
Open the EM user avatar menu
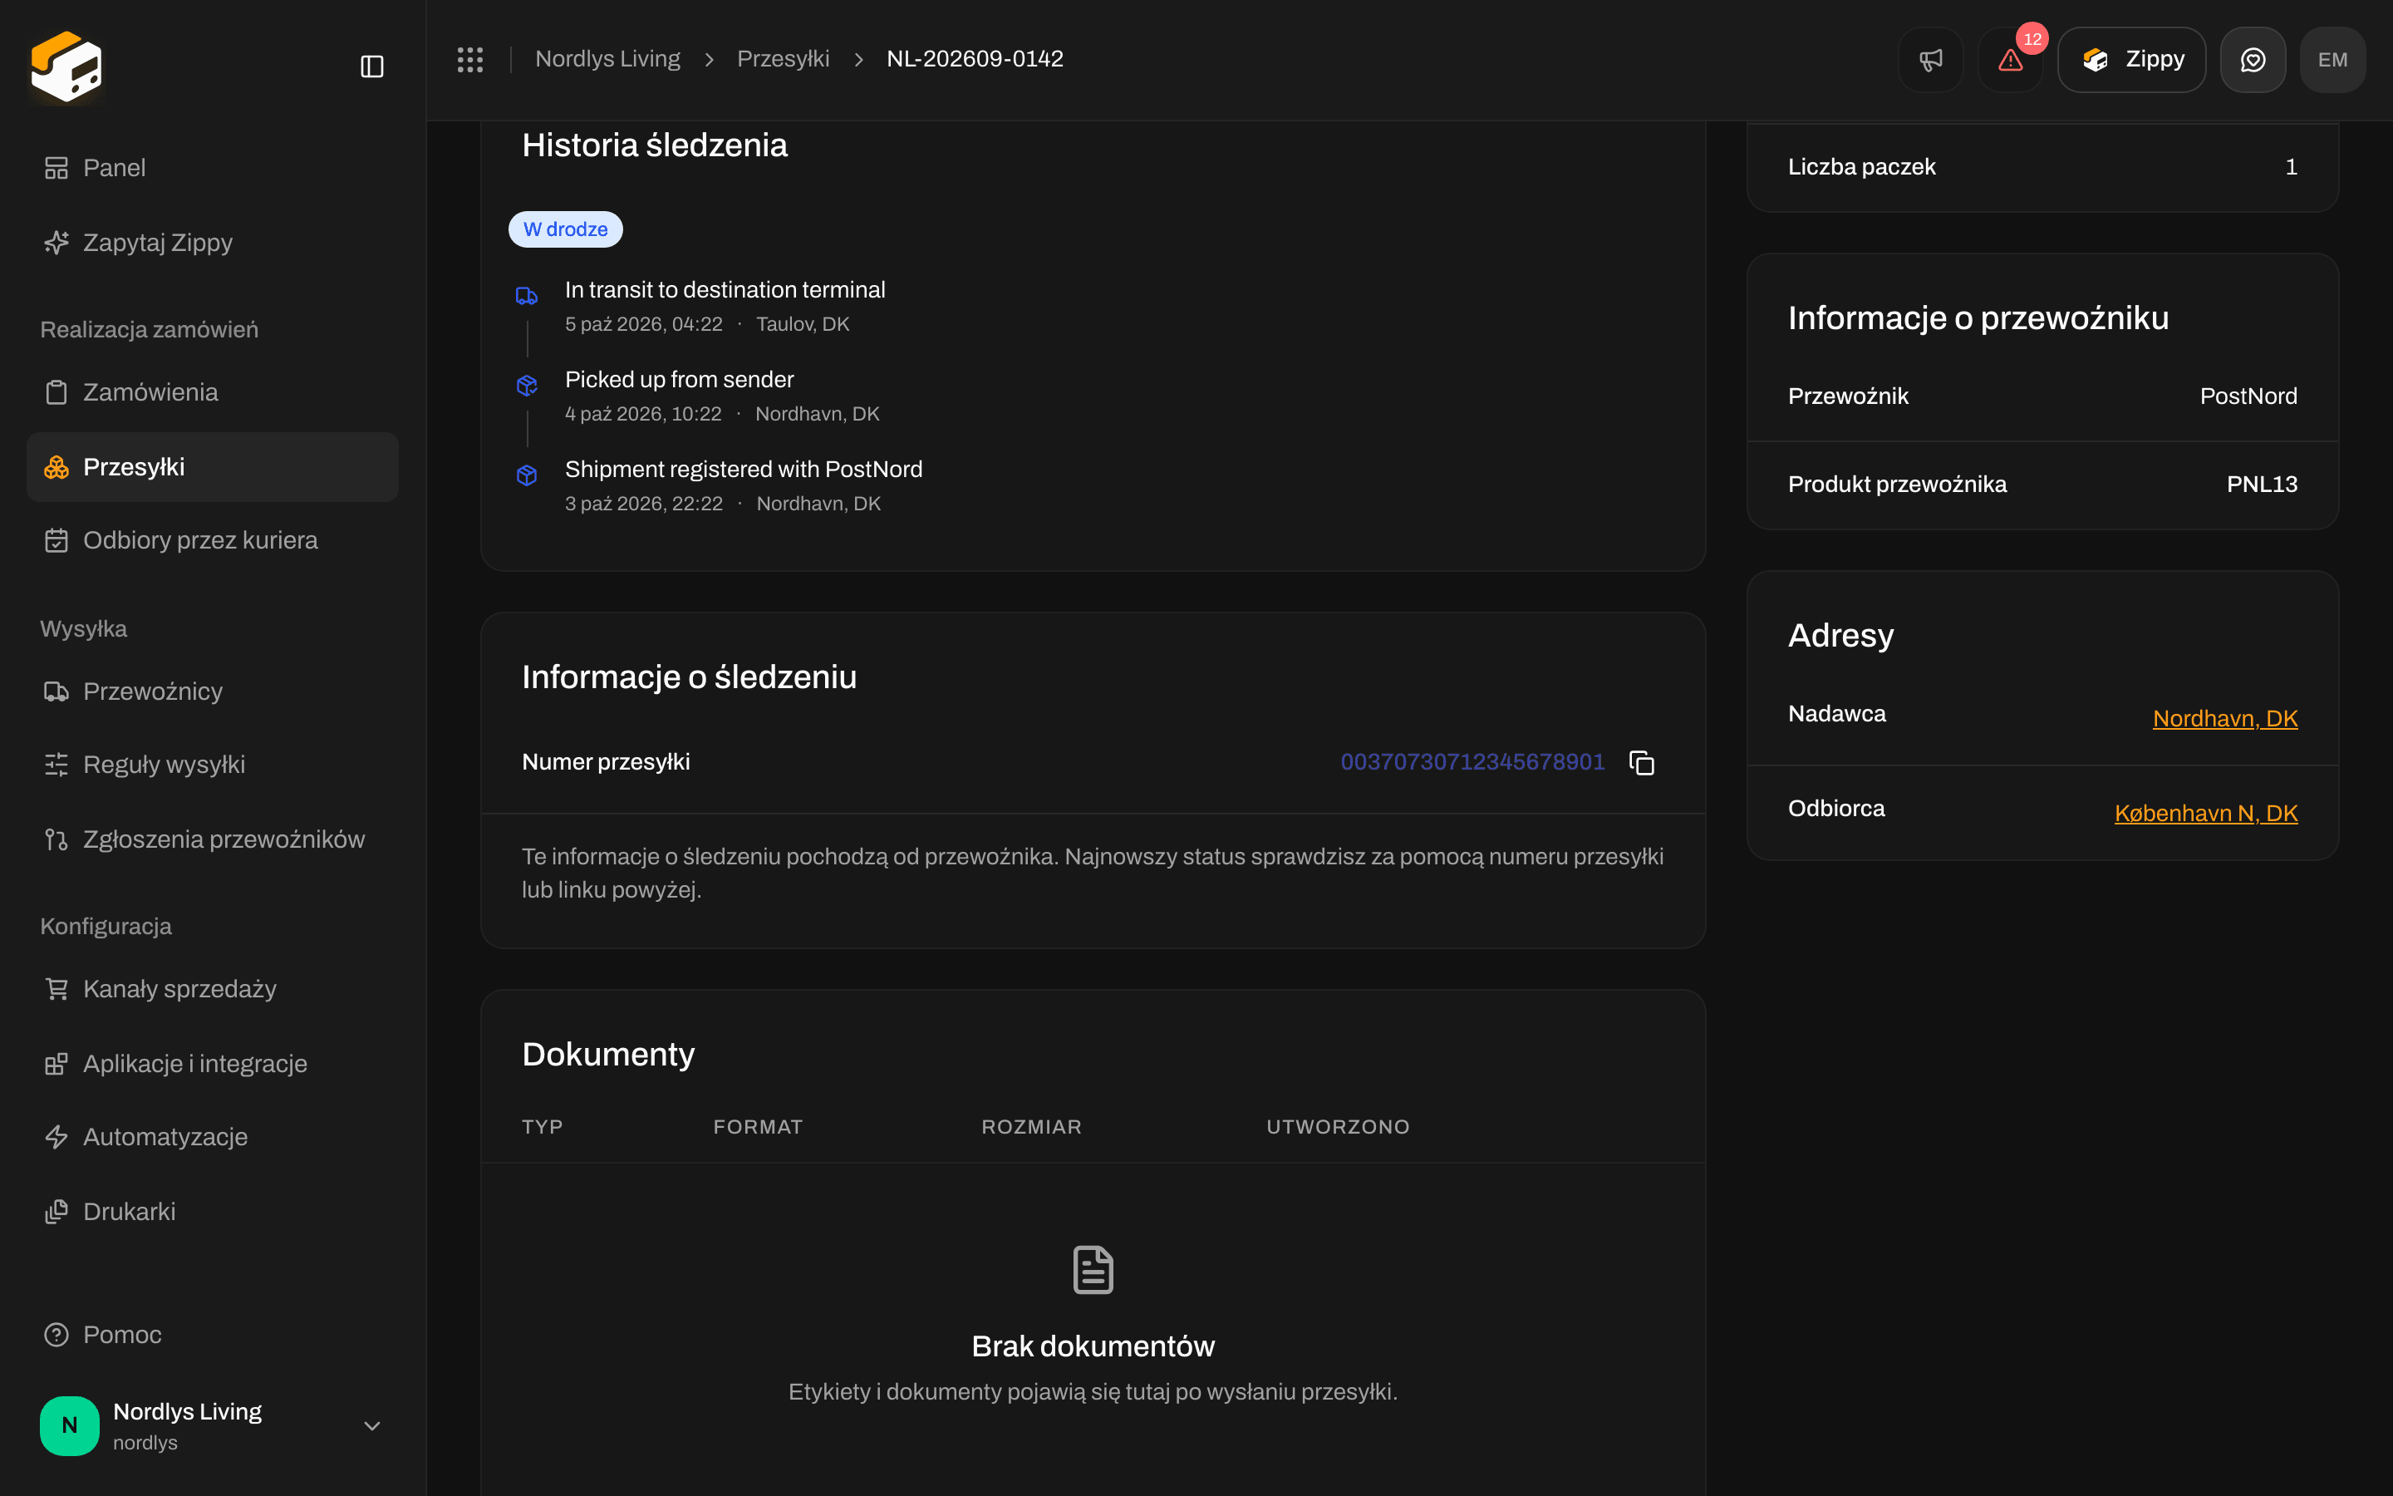2332,59
